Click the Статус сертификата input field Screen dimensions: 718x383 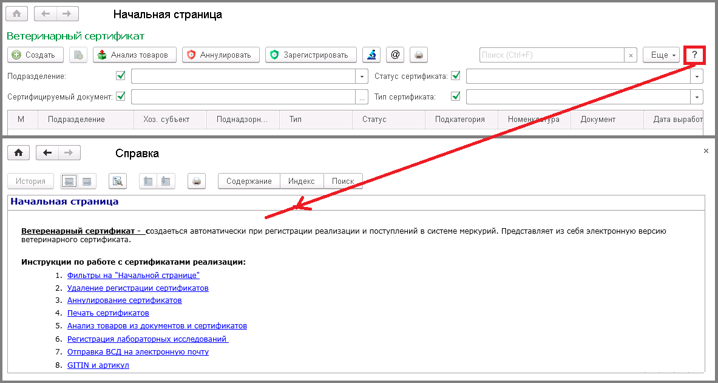point(578,76)
